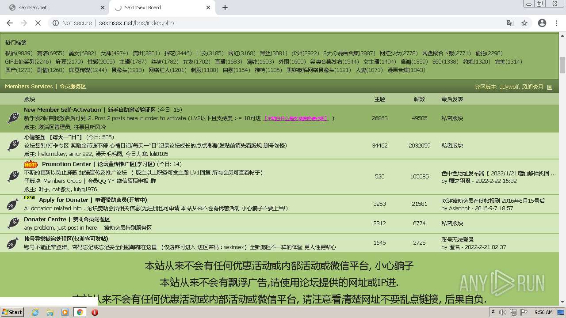Click the fish icon for 心情签到 forum
This screenshot has height=318, width=566.
pos(13,145)
